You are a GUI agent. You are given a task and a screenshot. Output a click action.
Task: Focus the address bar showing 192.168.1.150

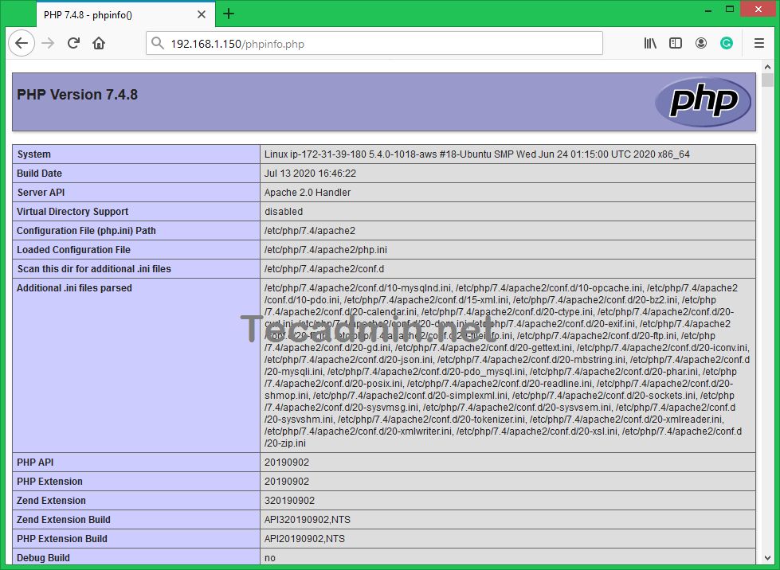(x=319, y=43)
